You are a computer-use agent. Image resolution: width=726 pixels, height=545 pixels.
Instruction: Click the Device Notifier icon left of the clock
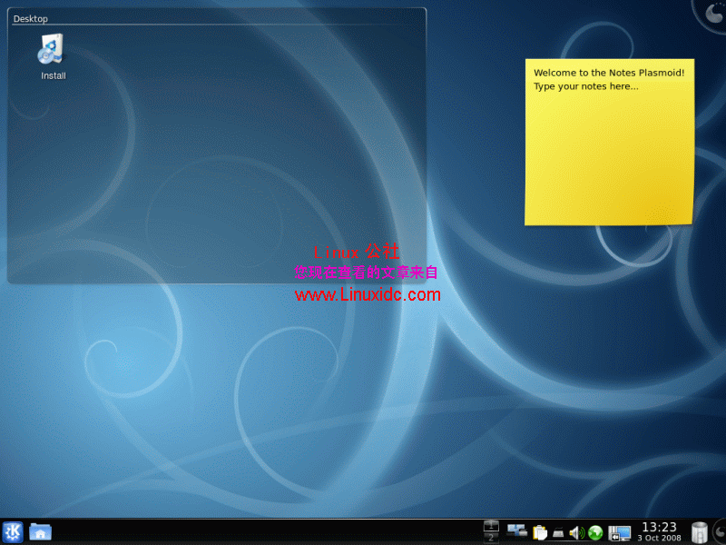click(620, 531)
